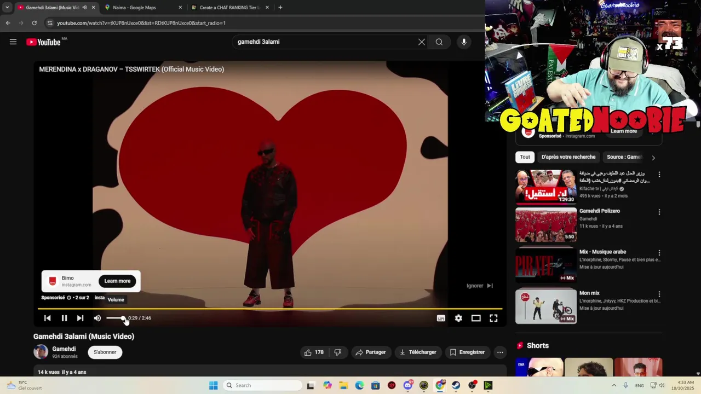The image size is (701, 394).
Task: Open the player settings gear
Action: [x=458, y=318]
